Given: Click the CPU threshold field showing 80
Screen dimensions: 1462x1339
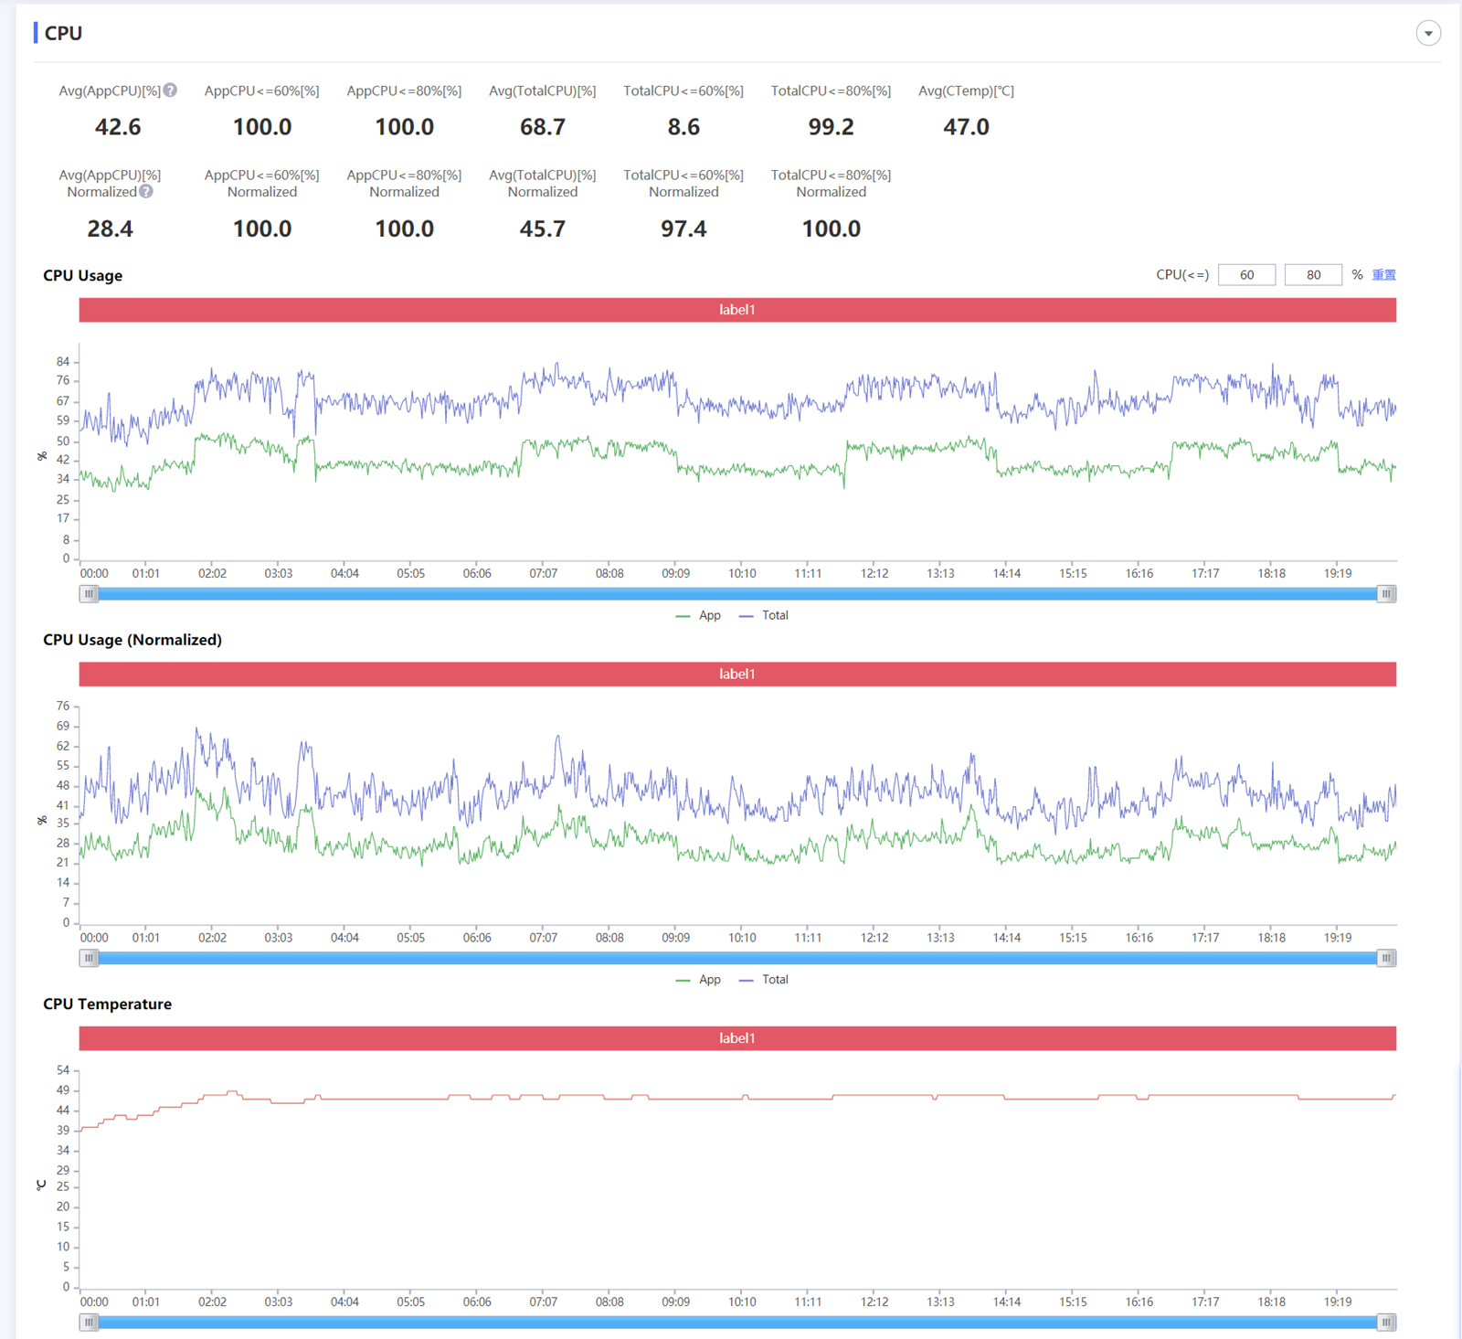Looking at the screenshot, I should click(1313, 275).
